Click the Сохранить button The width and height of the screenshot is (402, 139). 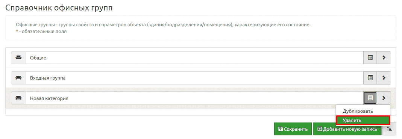pyautogui.click(x=293, y=129)
